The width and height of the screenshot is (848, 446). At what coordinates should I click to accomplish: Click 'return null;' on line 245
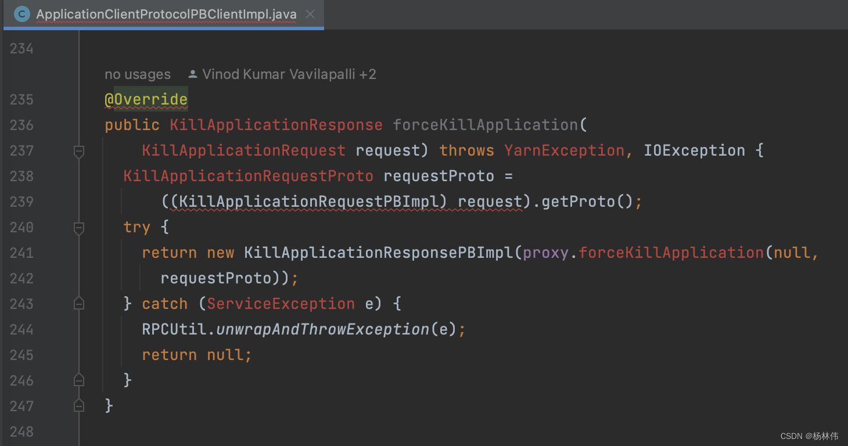coord(197,355)
